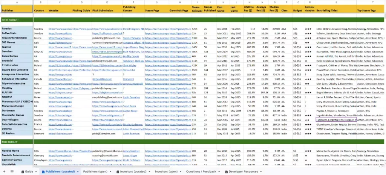Open the Coffee Stain pitch submission link
The width and height of the screenshot is (386, 175).
tap(107, 33)
